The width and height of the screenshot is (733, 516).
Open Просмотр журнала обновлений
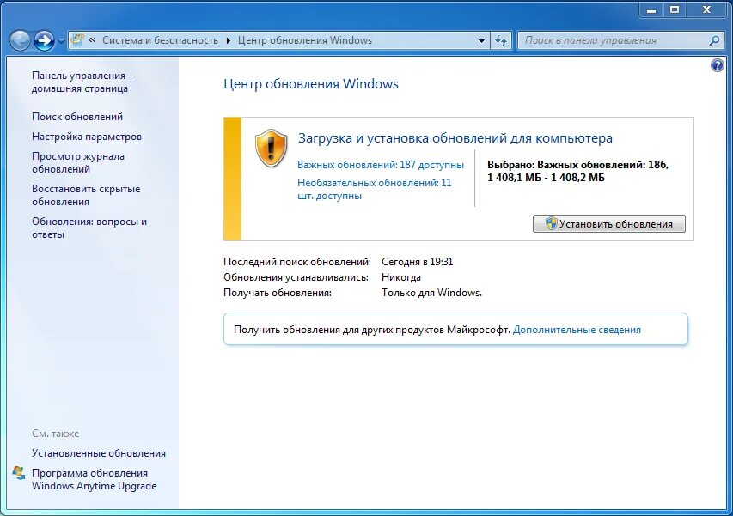point(78,162)
